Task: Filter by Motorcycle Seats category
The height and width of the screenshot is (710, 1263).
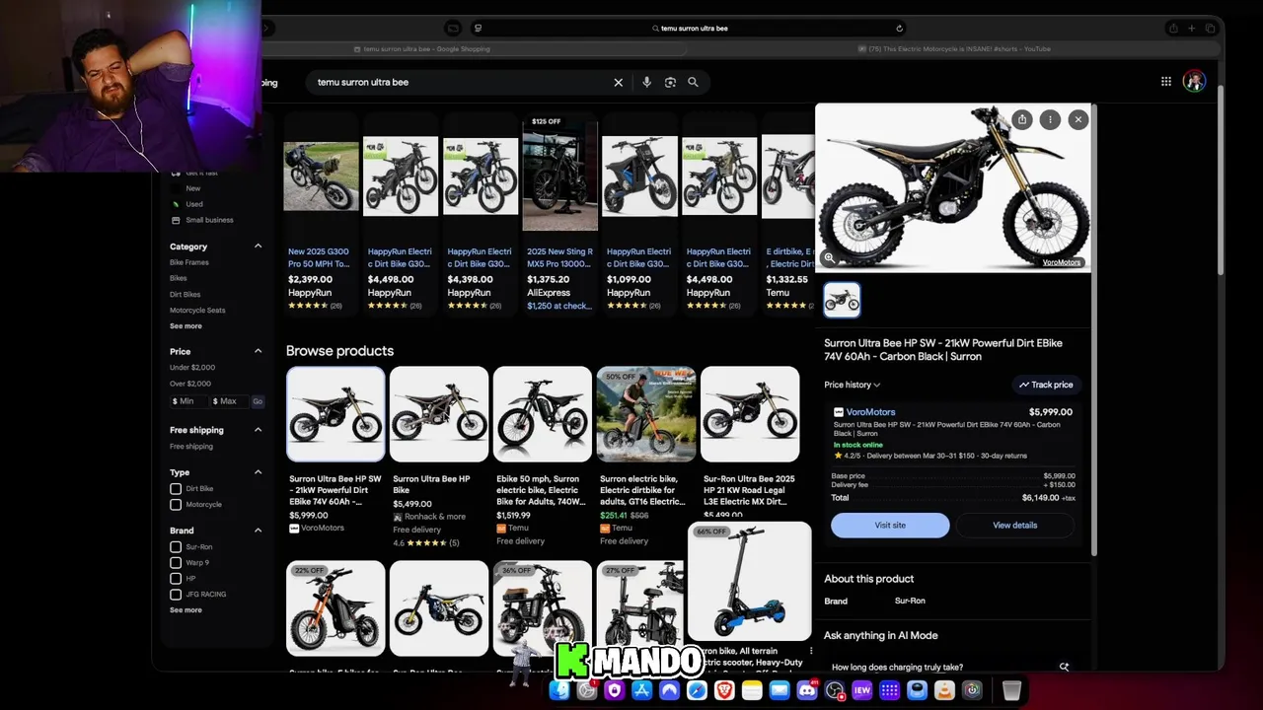Action: [x=197, y=311]
